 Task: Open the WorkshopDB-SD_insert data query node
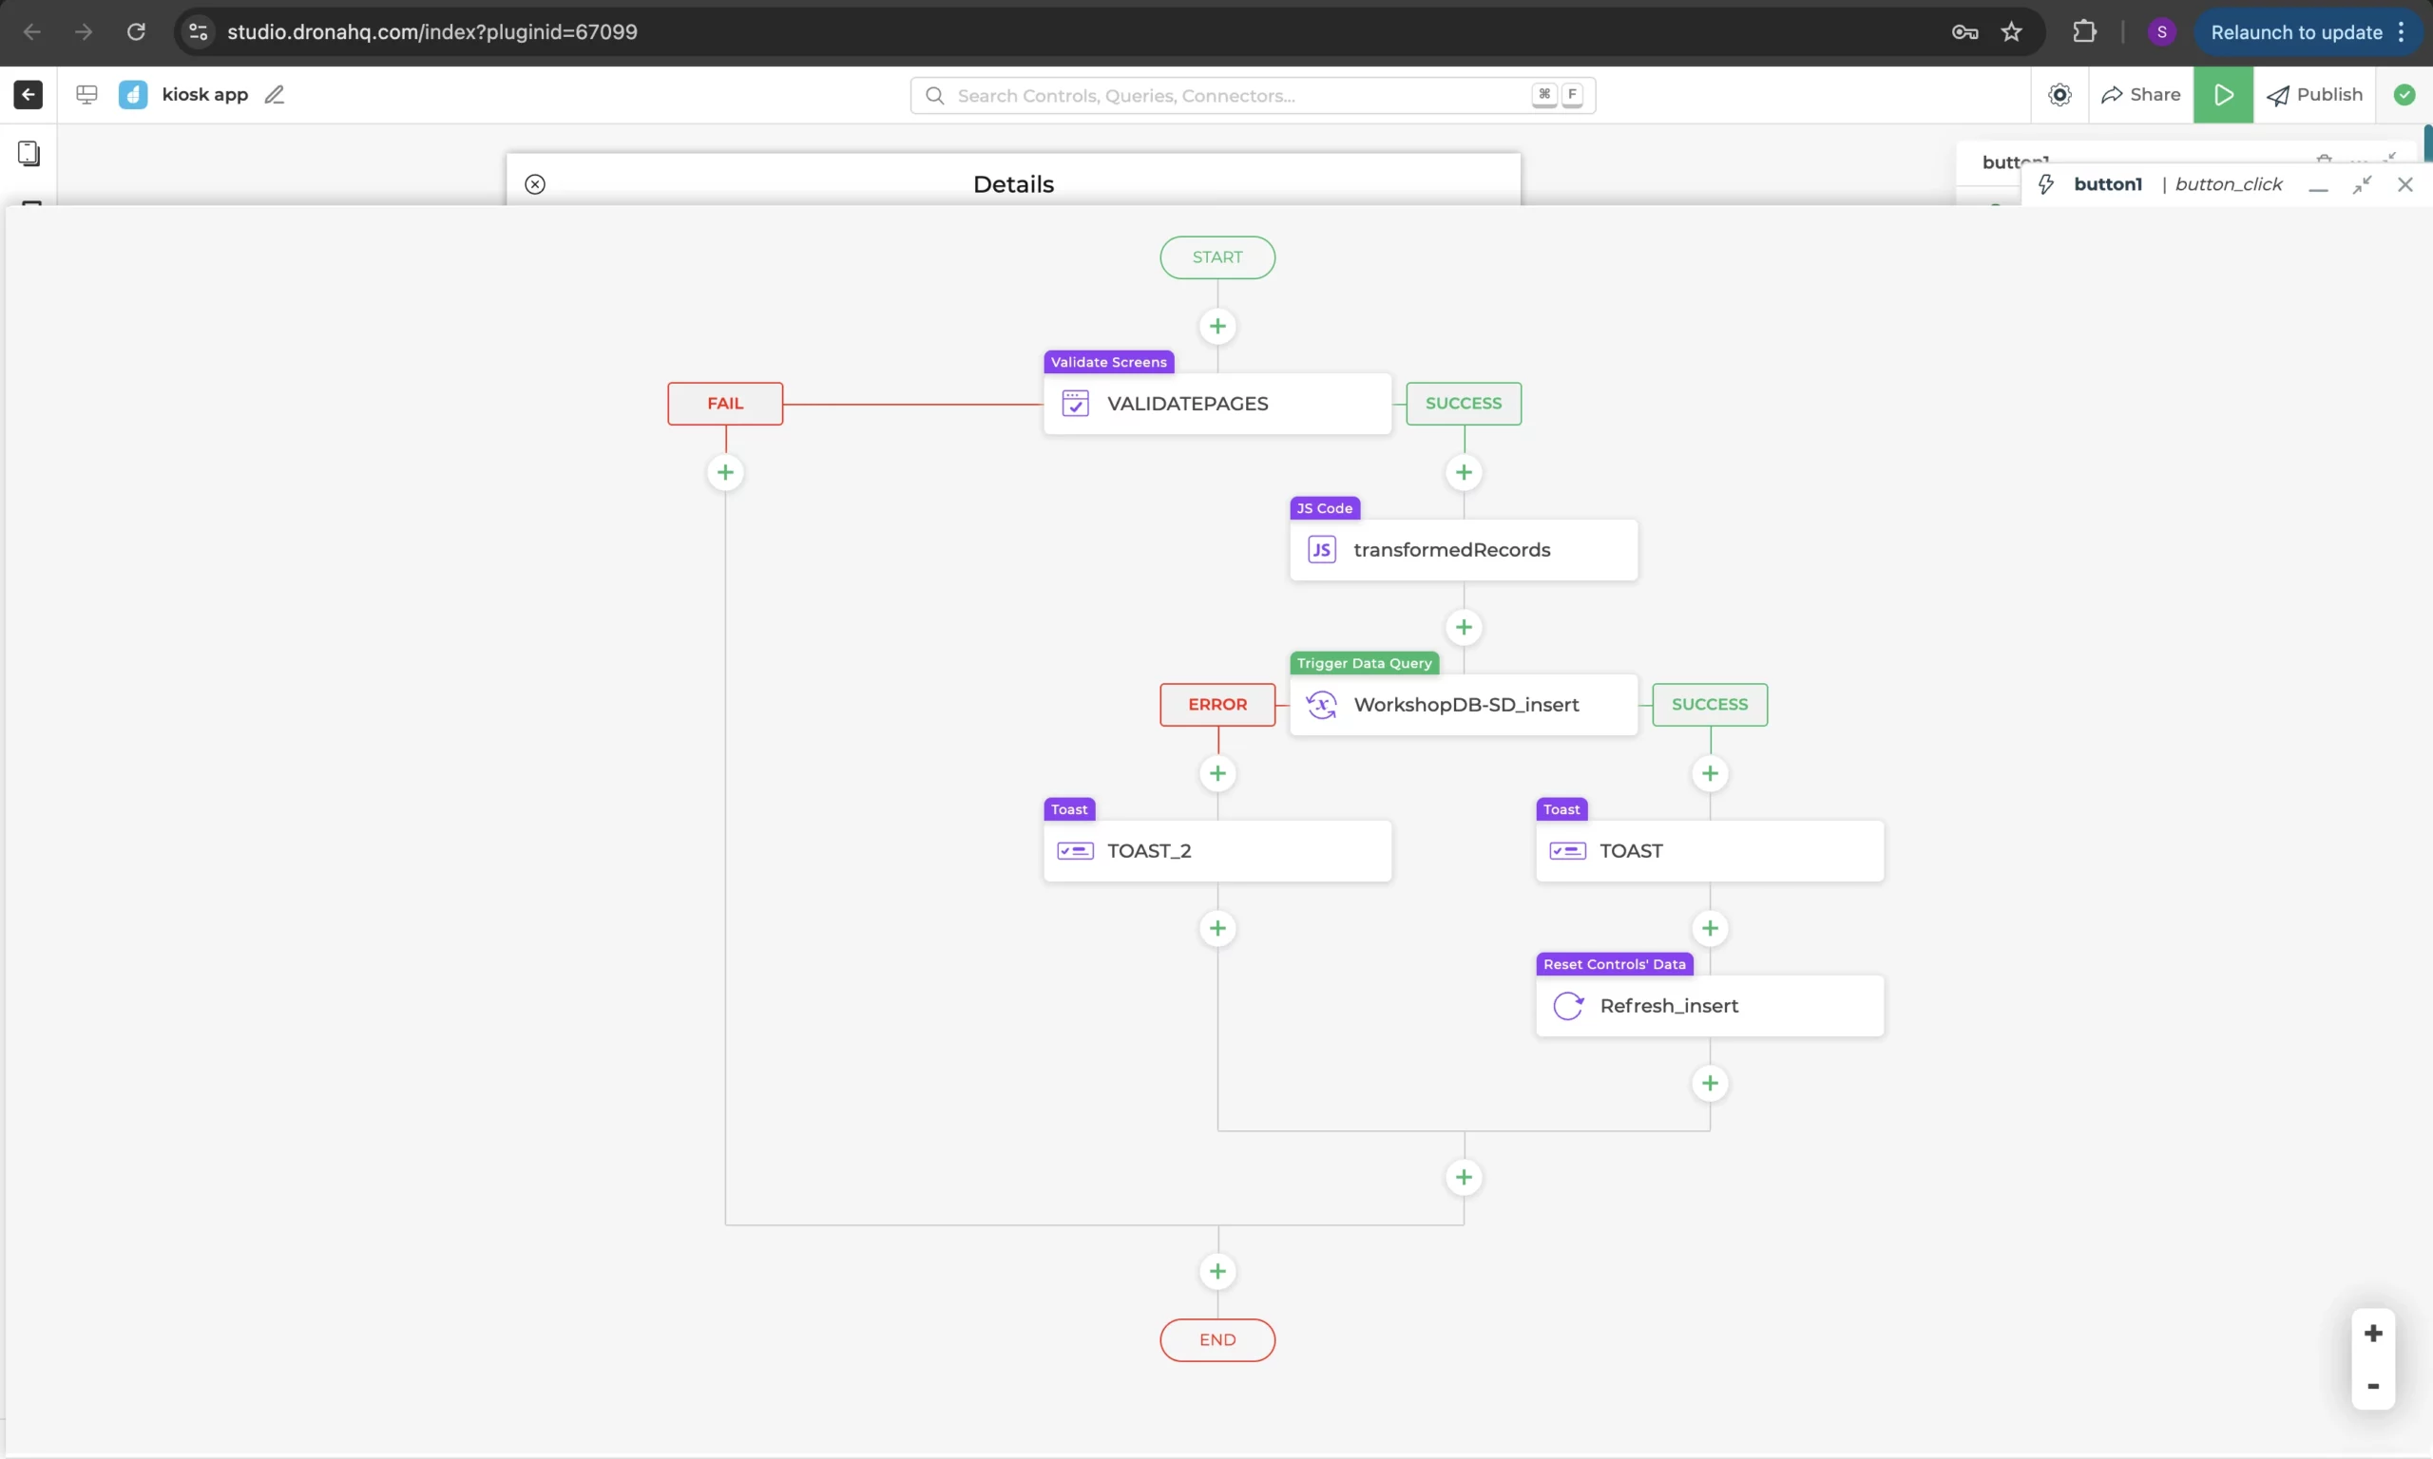coord(1463,704)
